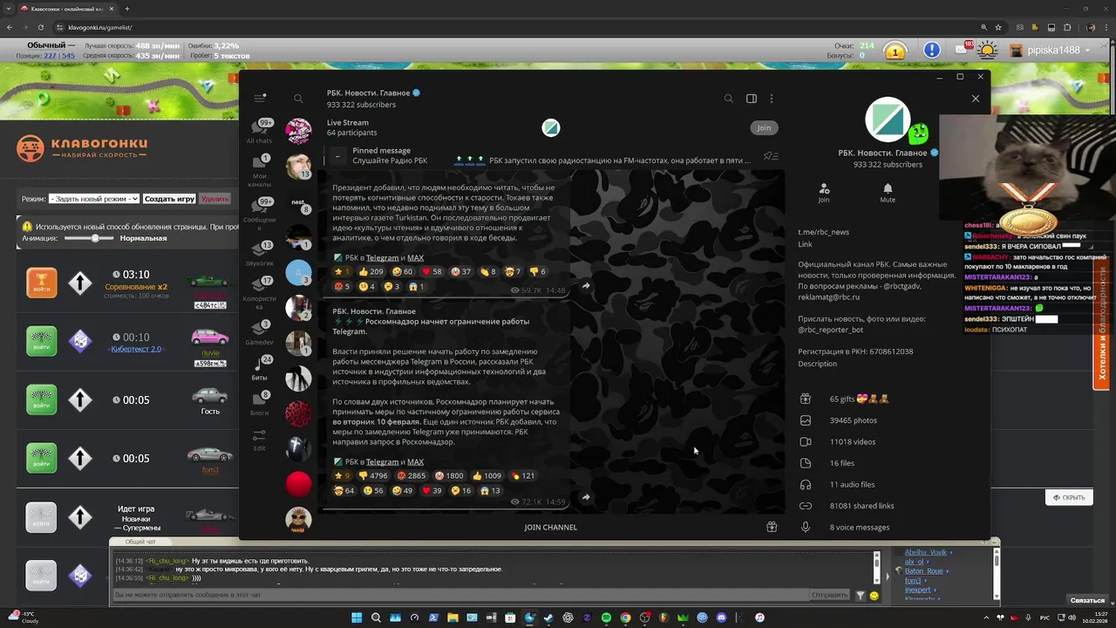Image resolution: width=1116 pixels, height=628 pixels.
Task: Select the Мои каналы folder
Action: click(x=259, y=171)
